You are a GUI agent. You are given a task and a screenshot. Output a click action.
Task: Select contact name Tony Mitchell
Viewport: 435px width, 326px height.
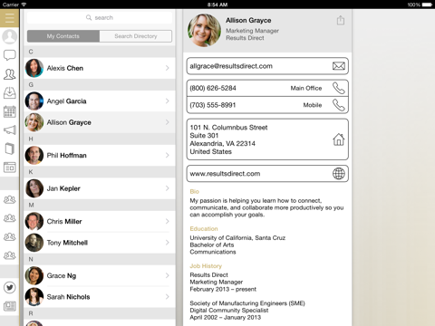67,243
